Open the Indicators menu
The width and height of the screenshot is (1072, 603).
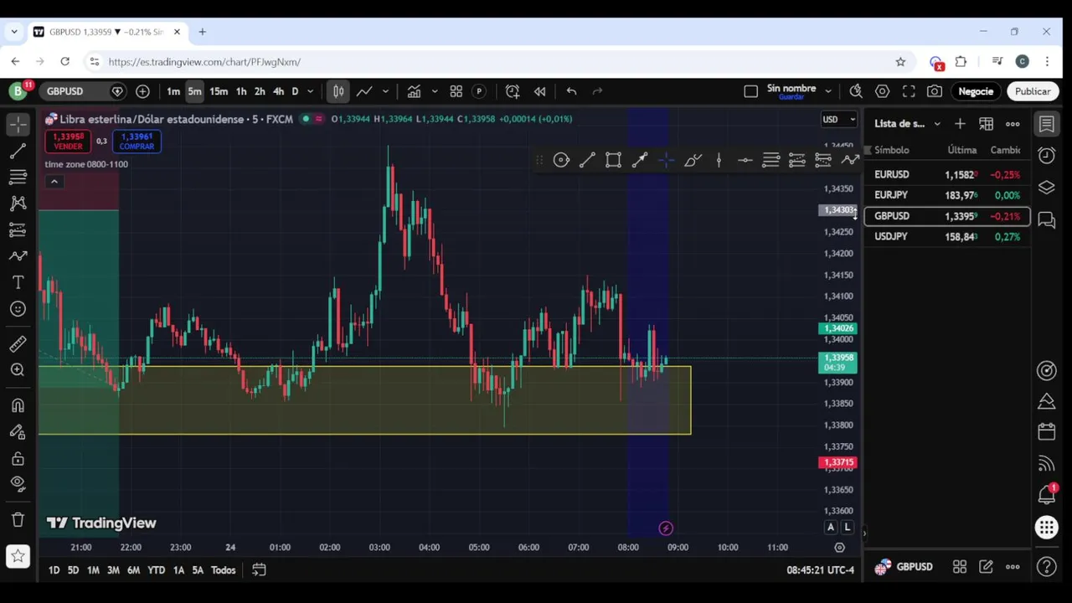(414, 91)
